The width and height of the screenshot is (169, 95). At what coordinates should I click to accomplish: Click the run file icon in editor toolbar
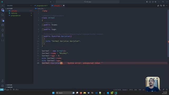coord(158,6)
